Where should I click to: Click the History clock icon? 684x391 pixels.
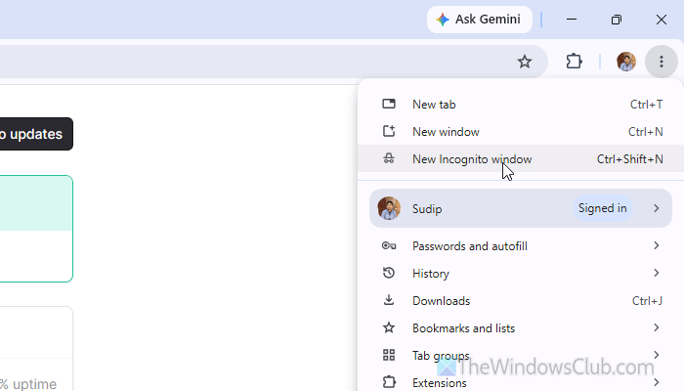[x=389, y=273]
